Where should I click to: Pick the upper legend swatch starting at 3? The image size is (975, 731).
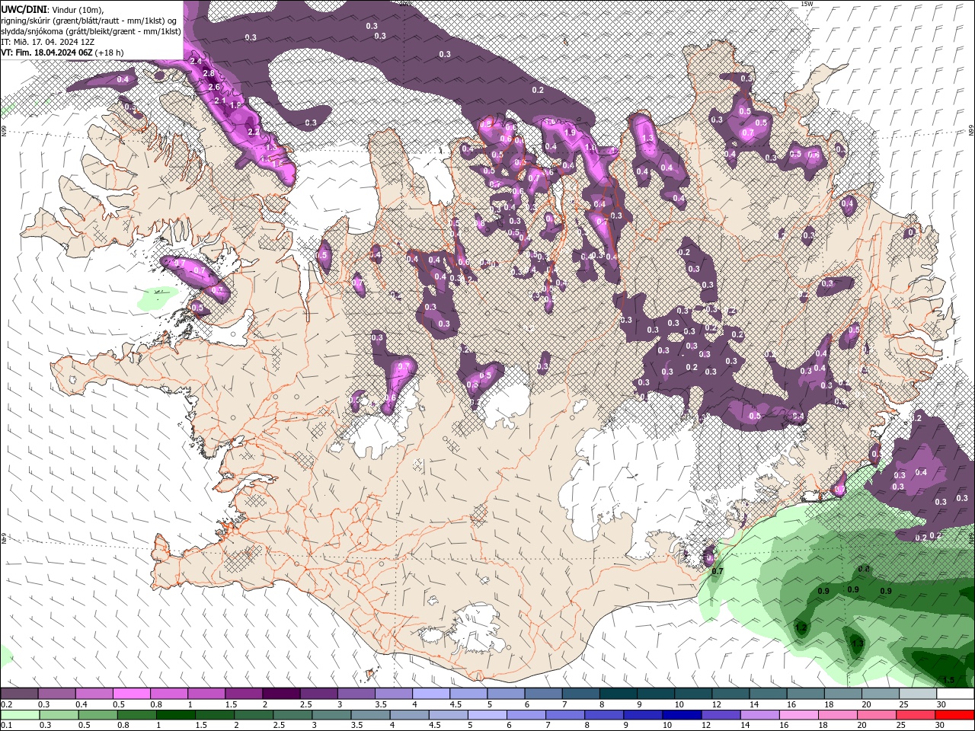pos(356,694)
